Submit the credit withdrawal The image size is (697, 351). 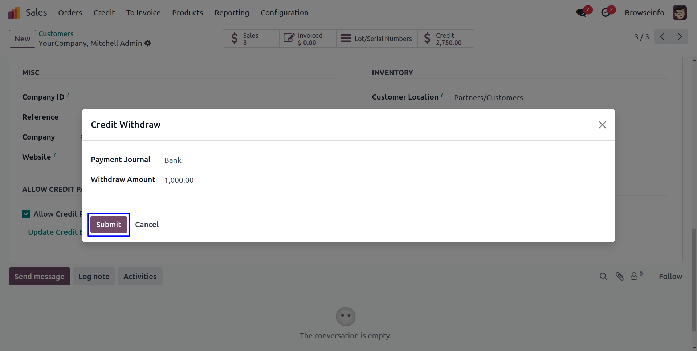click(x=109, y=225)
